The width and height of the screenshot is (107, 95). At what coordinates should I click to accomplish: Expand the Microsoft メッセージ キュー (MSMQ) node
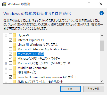pyautogui.click(x=6, y=64)
